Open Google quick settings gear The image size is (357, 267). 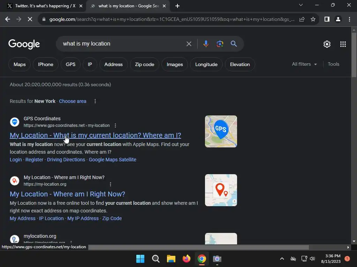[x=327, y=44]
